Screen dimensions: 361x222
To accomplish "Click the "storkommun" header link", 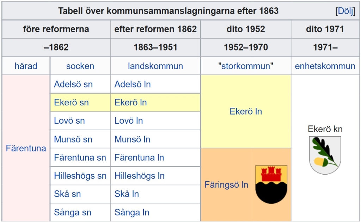I will 246,66.
